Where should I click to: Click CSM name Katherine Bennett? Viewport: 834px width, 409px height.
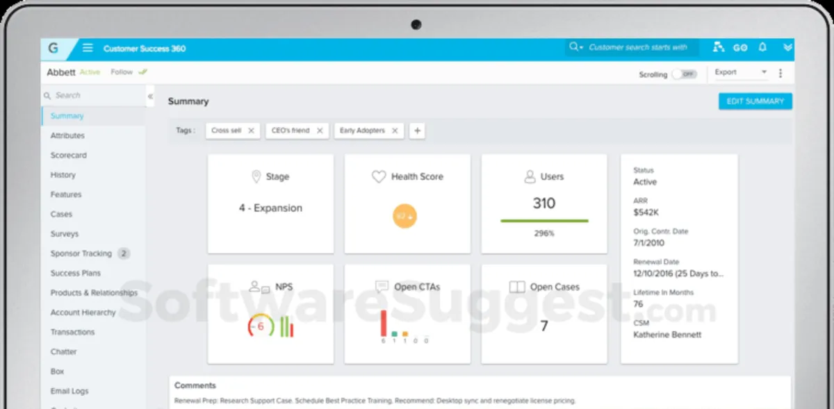[667, 335]
